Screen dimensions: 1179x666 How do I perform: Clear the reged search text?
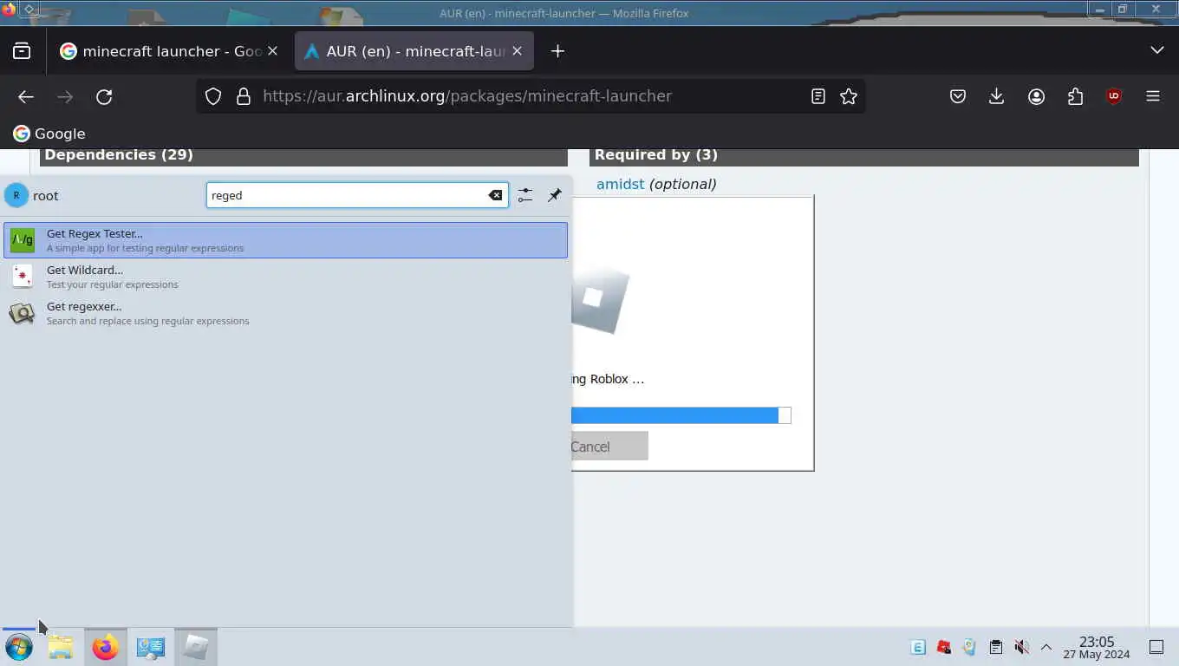495,195
